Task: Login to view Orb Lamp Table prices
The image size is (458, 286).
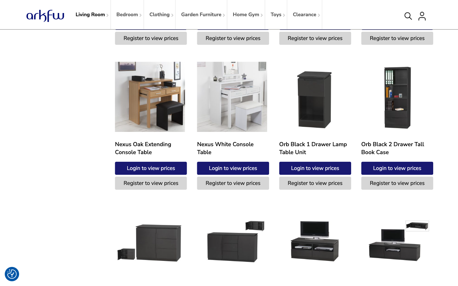Action: pyautogui.click(x=315, y=168)
